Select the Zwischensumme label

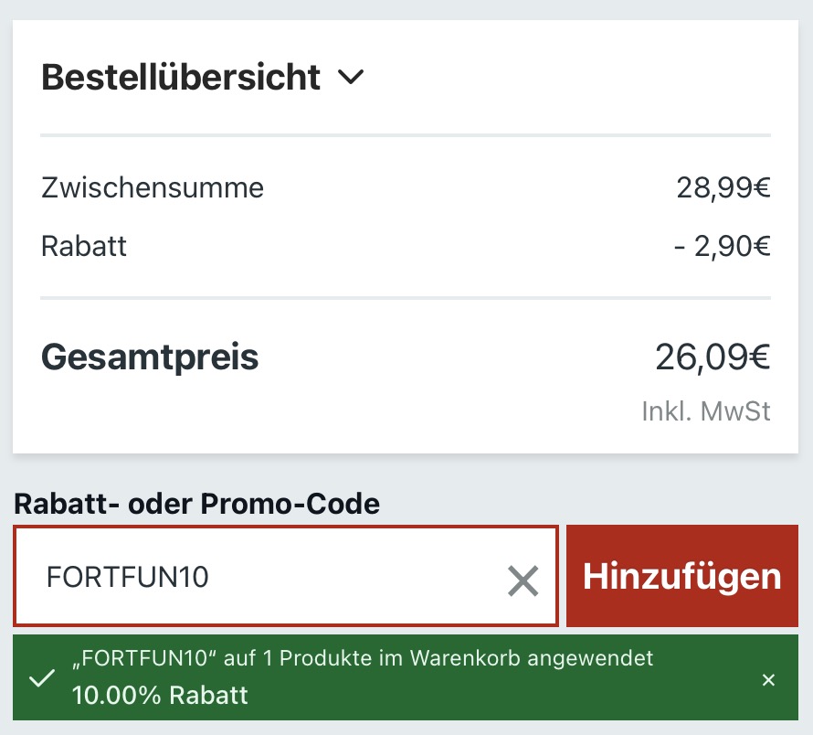tap(153, 187)
